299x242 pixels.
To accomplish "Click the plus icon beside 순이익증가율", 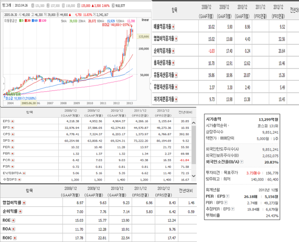I will (173, 51).
